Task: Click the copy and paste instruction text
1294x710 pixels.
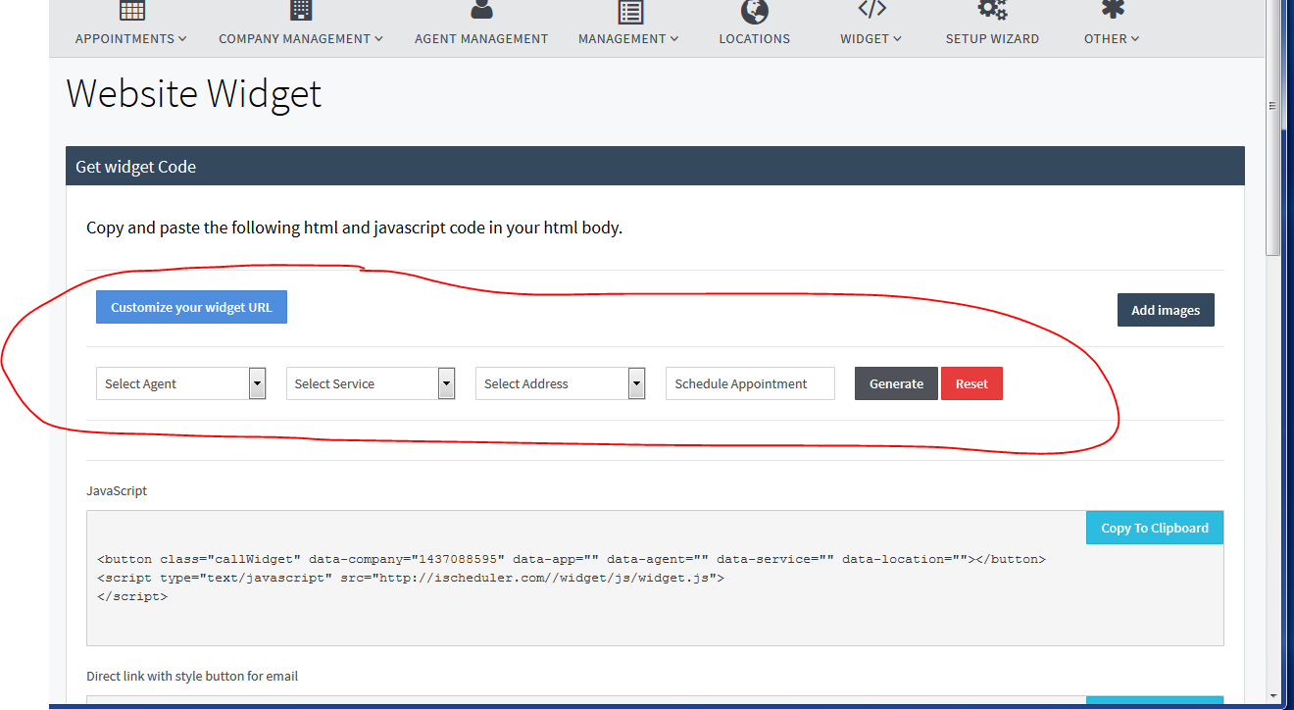Action: [355, 228]
